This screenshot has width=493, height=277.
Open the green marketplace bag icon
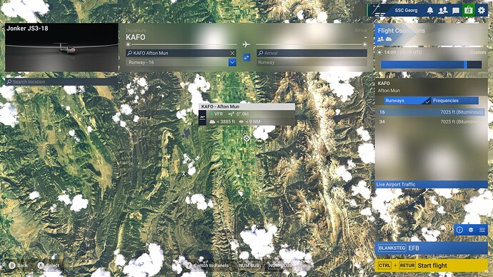coord(469,11)
